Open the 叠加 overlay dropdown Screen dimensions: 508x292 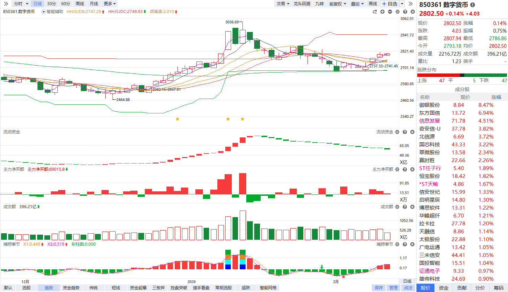(357, 4)
